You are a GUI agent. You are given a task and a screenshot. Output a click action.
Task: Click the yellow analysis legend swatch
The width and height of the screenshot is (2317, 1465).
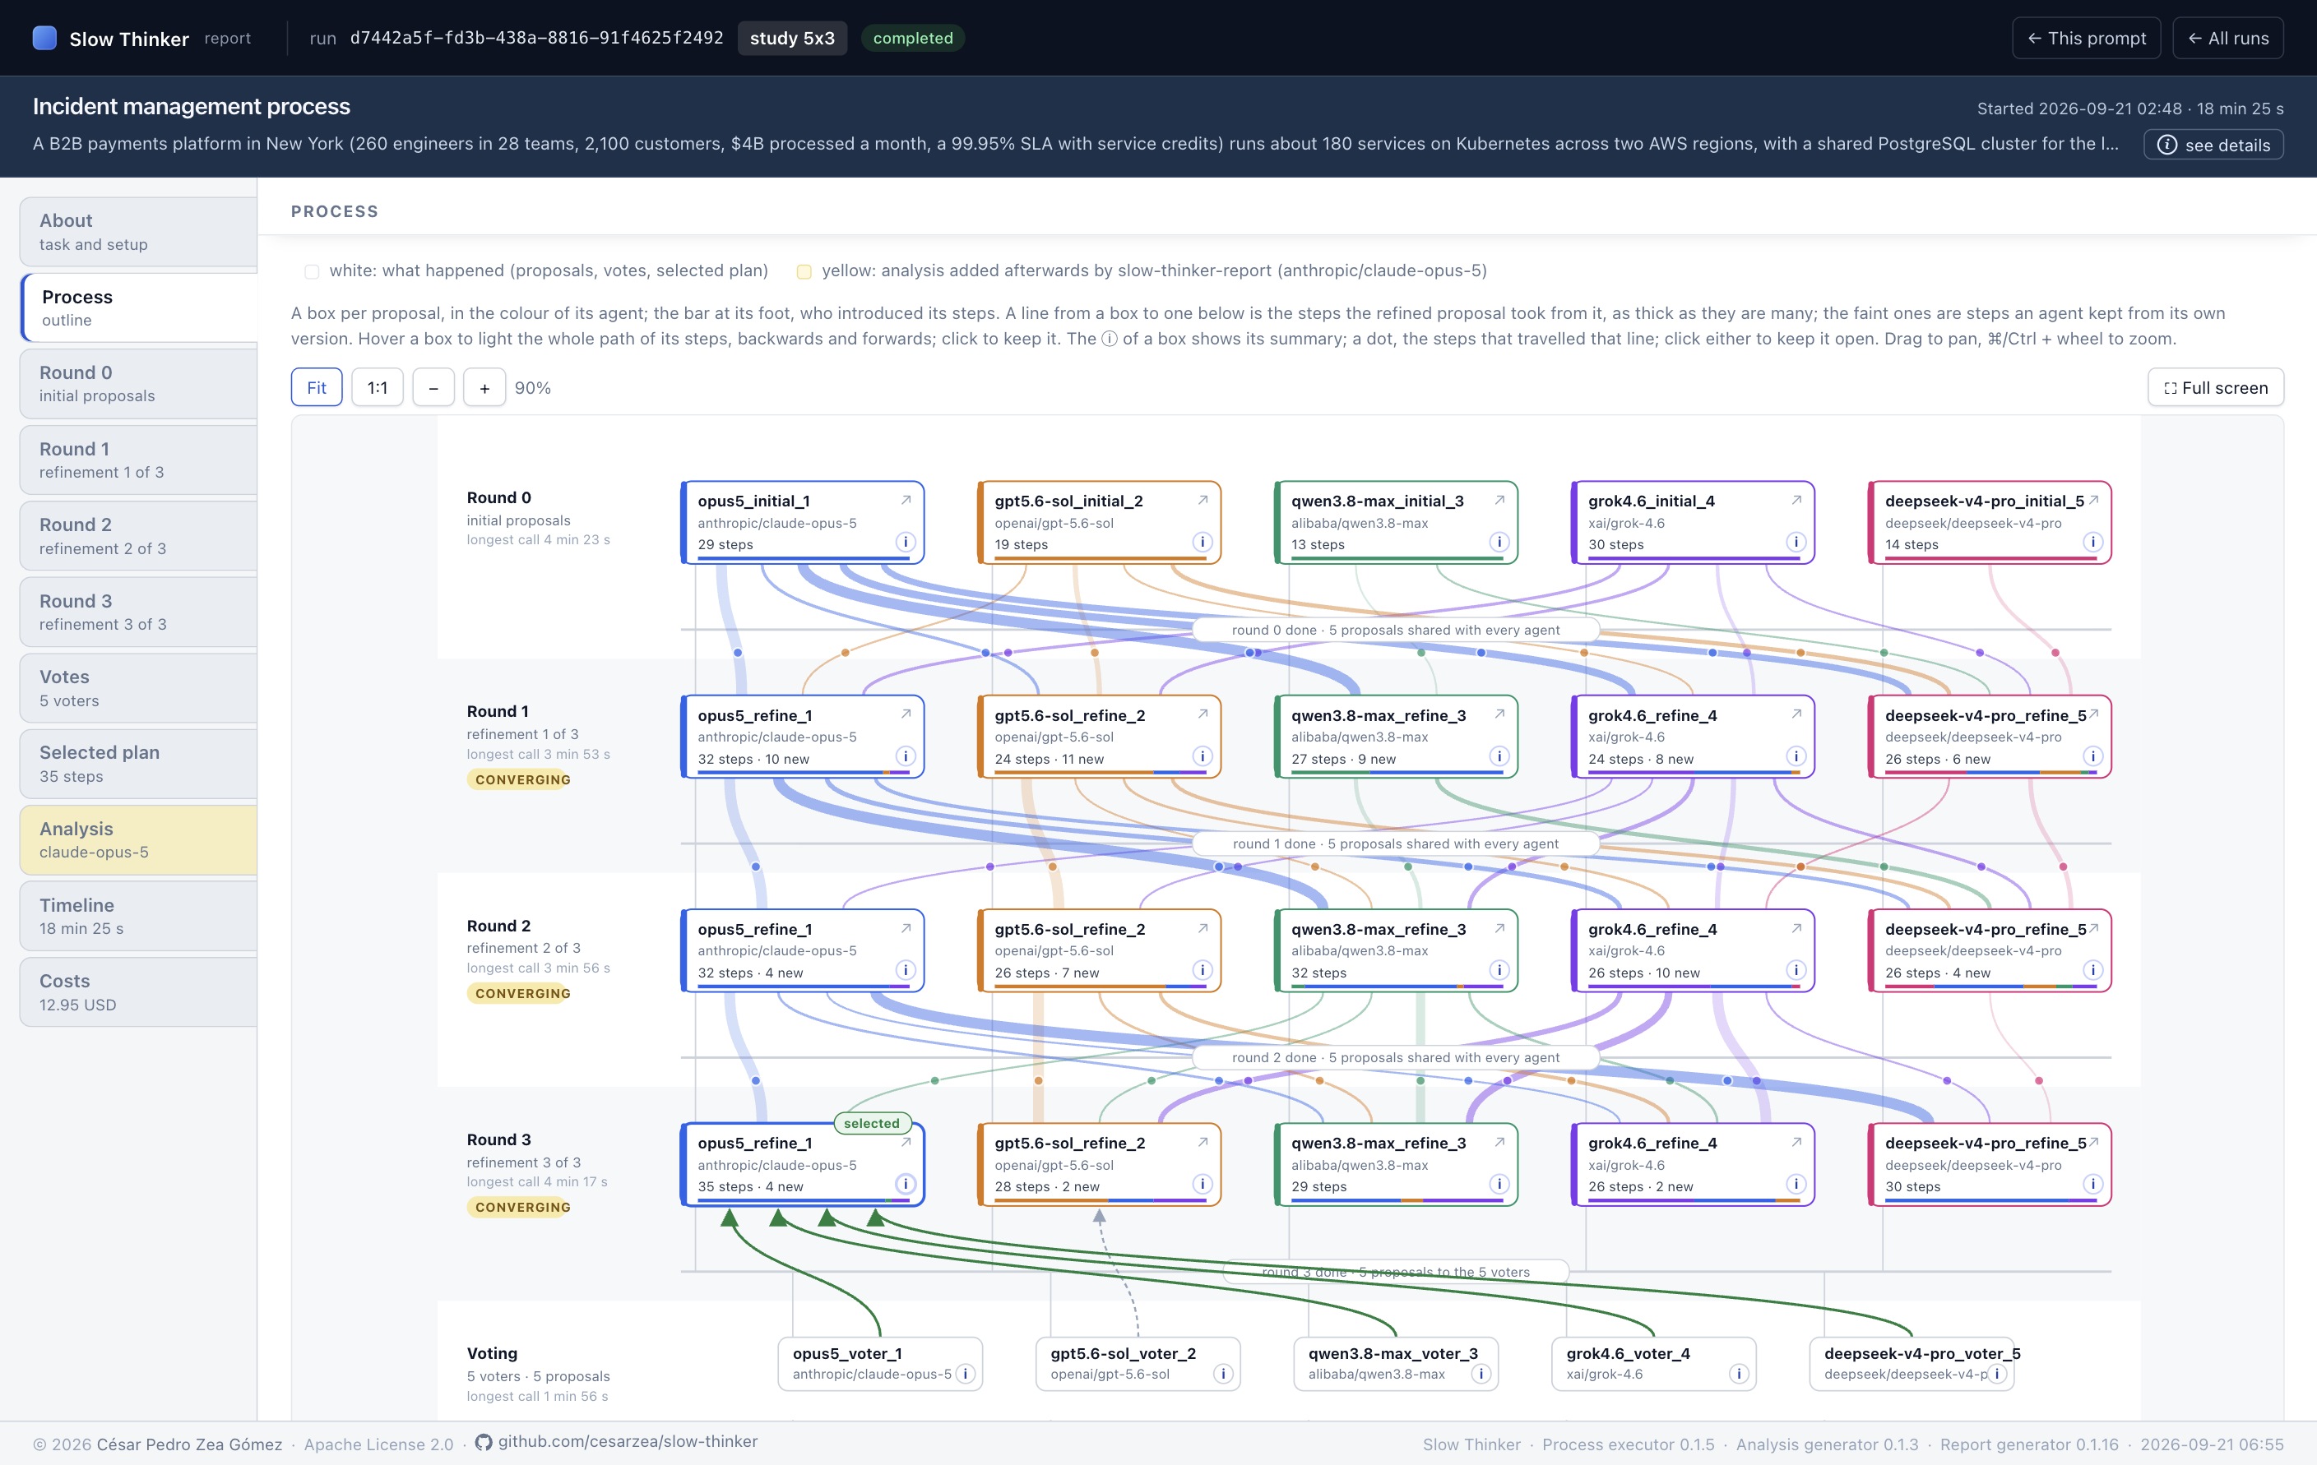pos(804,271)
